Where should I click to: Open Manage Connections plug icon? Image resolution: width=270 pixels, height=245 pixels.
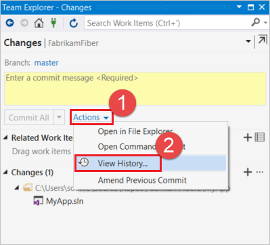(x=53, y=23)
